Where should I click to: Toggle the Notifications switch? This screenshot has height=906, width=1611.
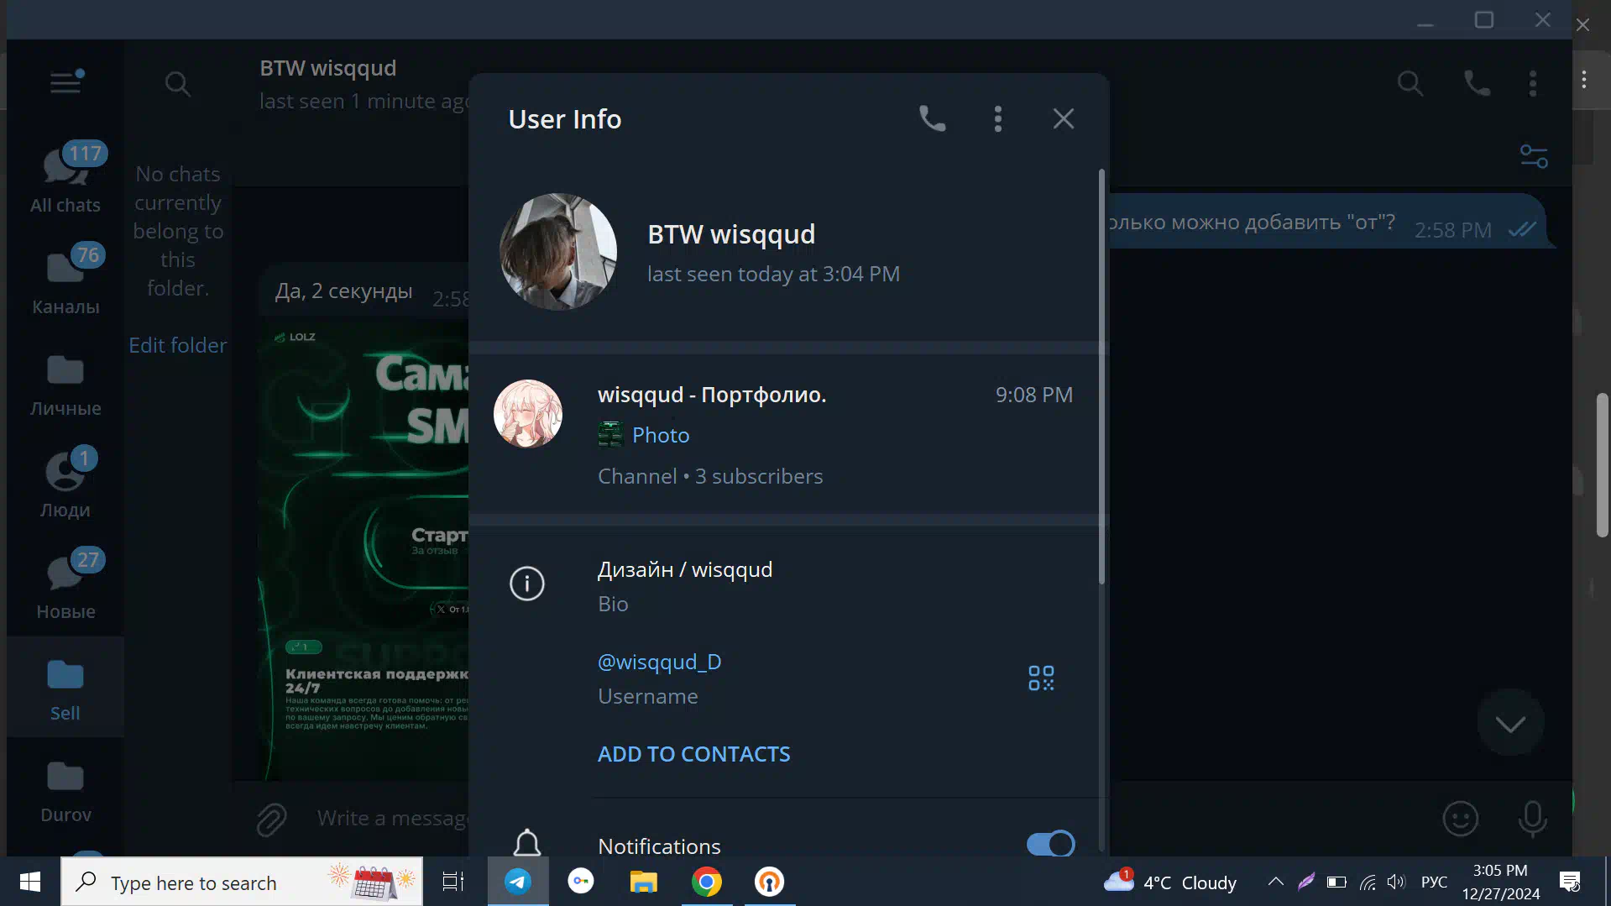coord(1049,844)
